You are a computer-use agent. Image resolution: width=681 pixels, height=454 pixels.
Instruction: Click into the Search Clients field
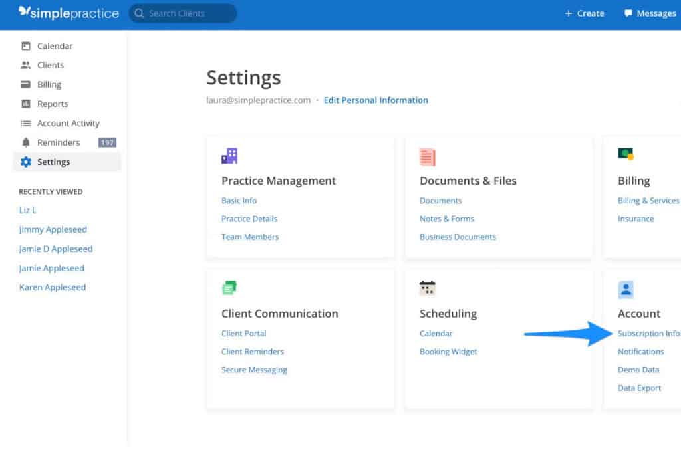click(x=183, y=13)
